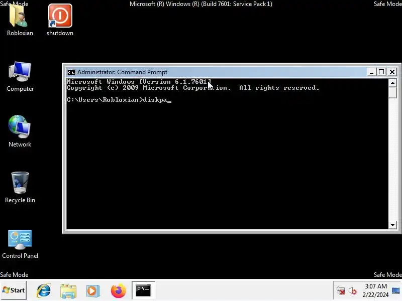Open Windows Media Player from taskbar
Image resolution: width=402 pixels, height=301 pixels.
(x=93, y=291)
